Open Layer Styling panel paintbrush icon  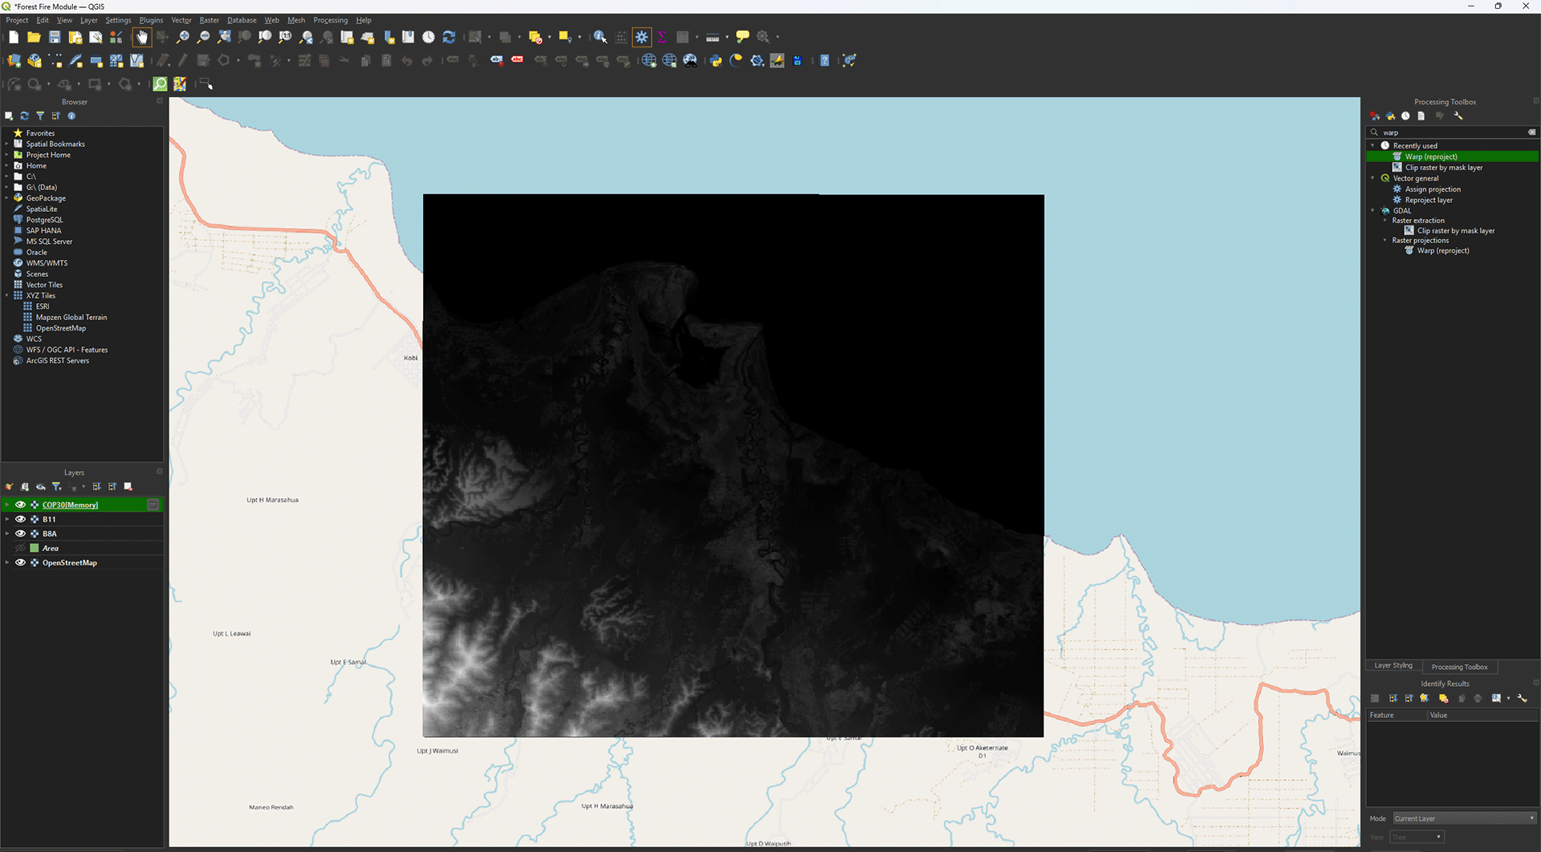pyautogui.click(x=9, y=487)
